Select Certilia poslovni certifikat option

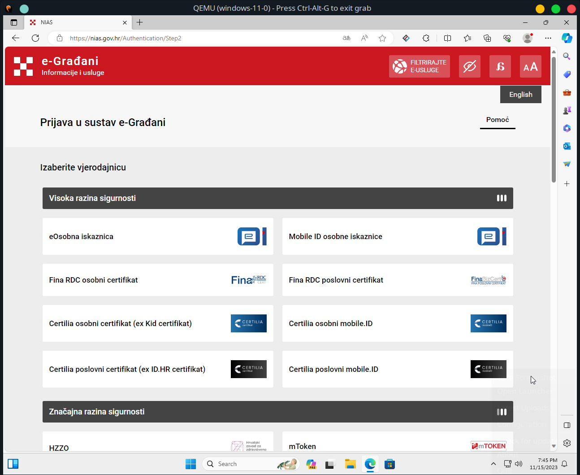(158, 369)
